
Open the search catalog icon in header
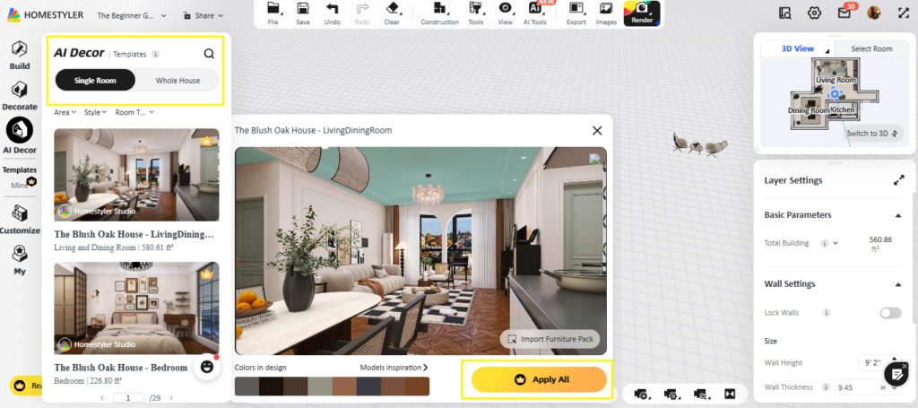click(x=785, y=13)
